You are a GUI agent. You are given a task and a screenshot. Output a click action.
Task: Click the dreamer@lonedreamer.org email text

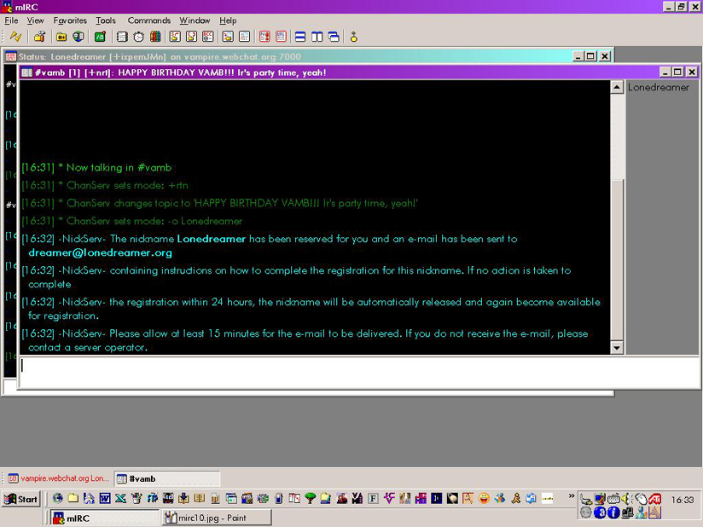click(100, 252)
